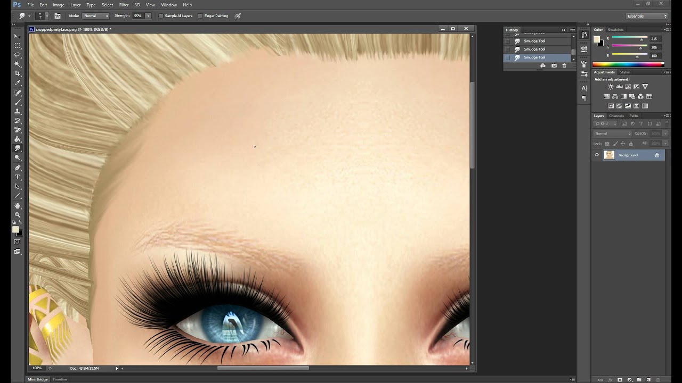
Task: Create new snapshot in History panel
Action: [x=554, y=65]
